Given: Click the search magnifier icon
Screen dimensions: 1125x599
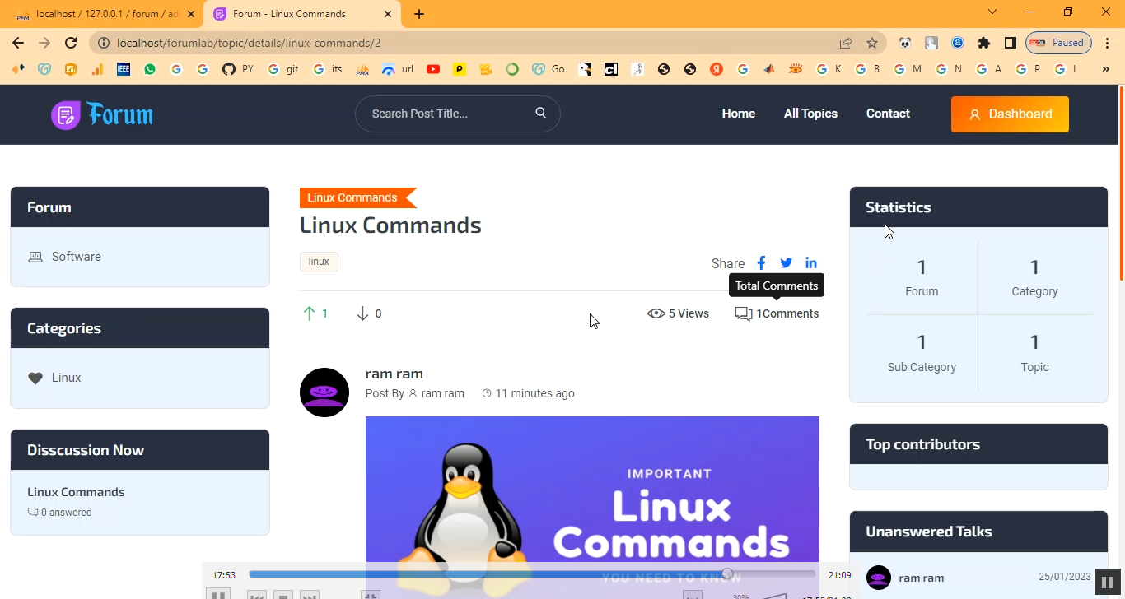Looking at the screenshot, I should coord(541,114).
